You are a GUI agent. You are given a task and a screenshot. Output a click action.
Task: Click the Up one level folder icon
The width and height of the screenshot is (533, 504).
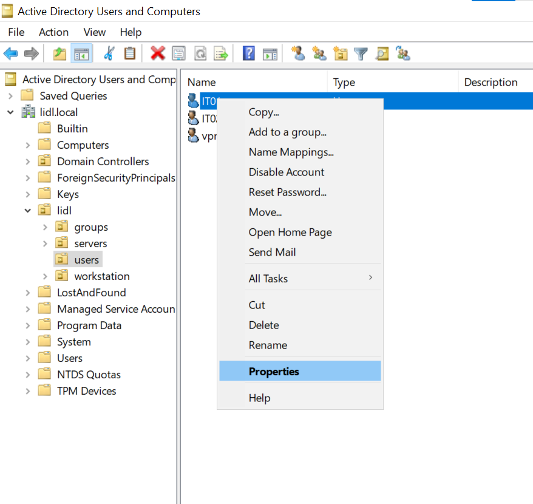(x=60, y=53)
